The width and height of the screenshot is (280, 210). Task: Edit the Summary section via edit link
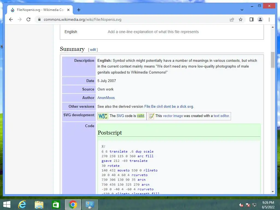(x=93, y=50)
